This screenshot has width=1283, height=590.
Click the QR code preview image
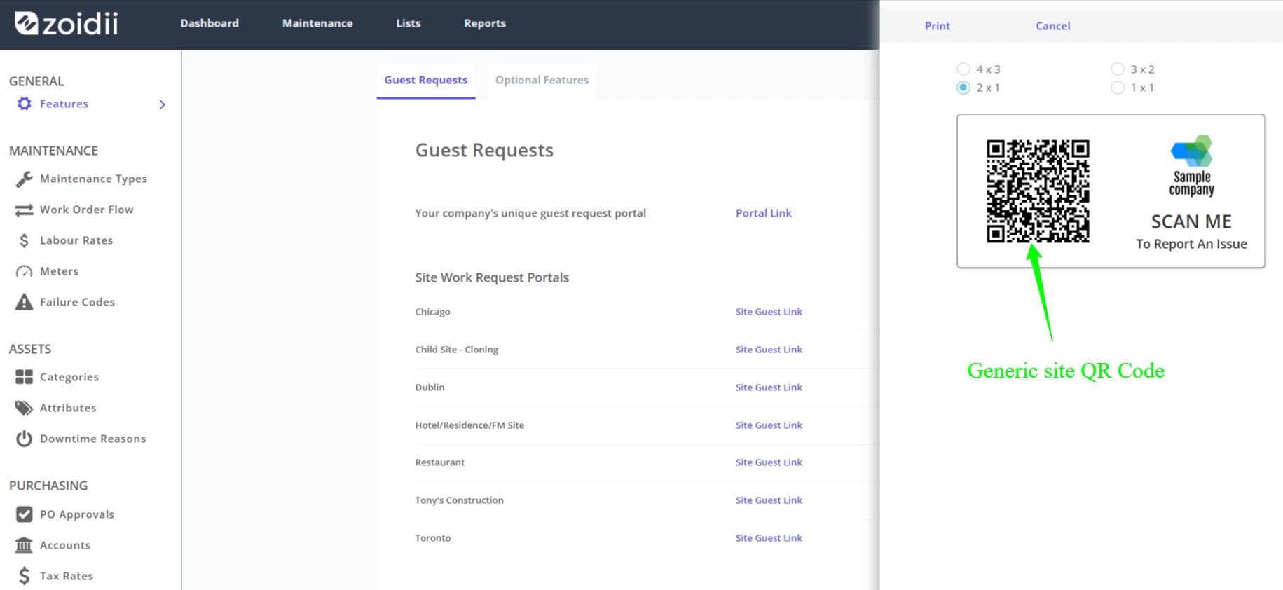click(1038, 191)
